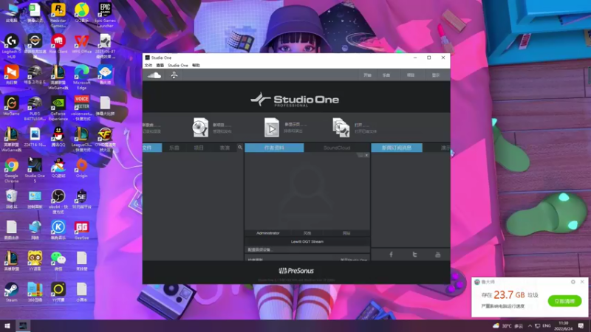This screenshot has width=591, height=332.
Task: Open the OBS shortcut icon
Action: pyautogui.click(x=58, y=201)
